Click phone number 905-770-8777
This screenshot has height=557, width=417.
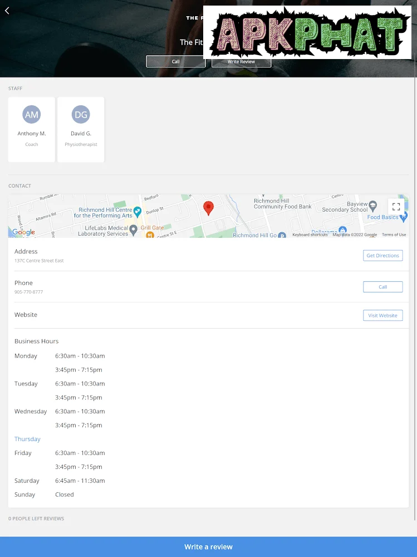click(x=28, y=292)
